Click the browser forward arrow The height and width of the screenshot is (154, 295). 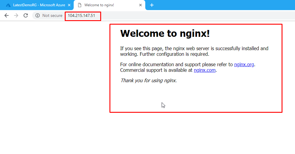point(16,15)
